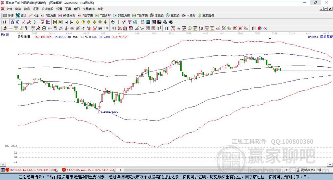Screen dimensions: 333x180
Task: Click the yin-yang symbol icon
Action: point(260,29)
